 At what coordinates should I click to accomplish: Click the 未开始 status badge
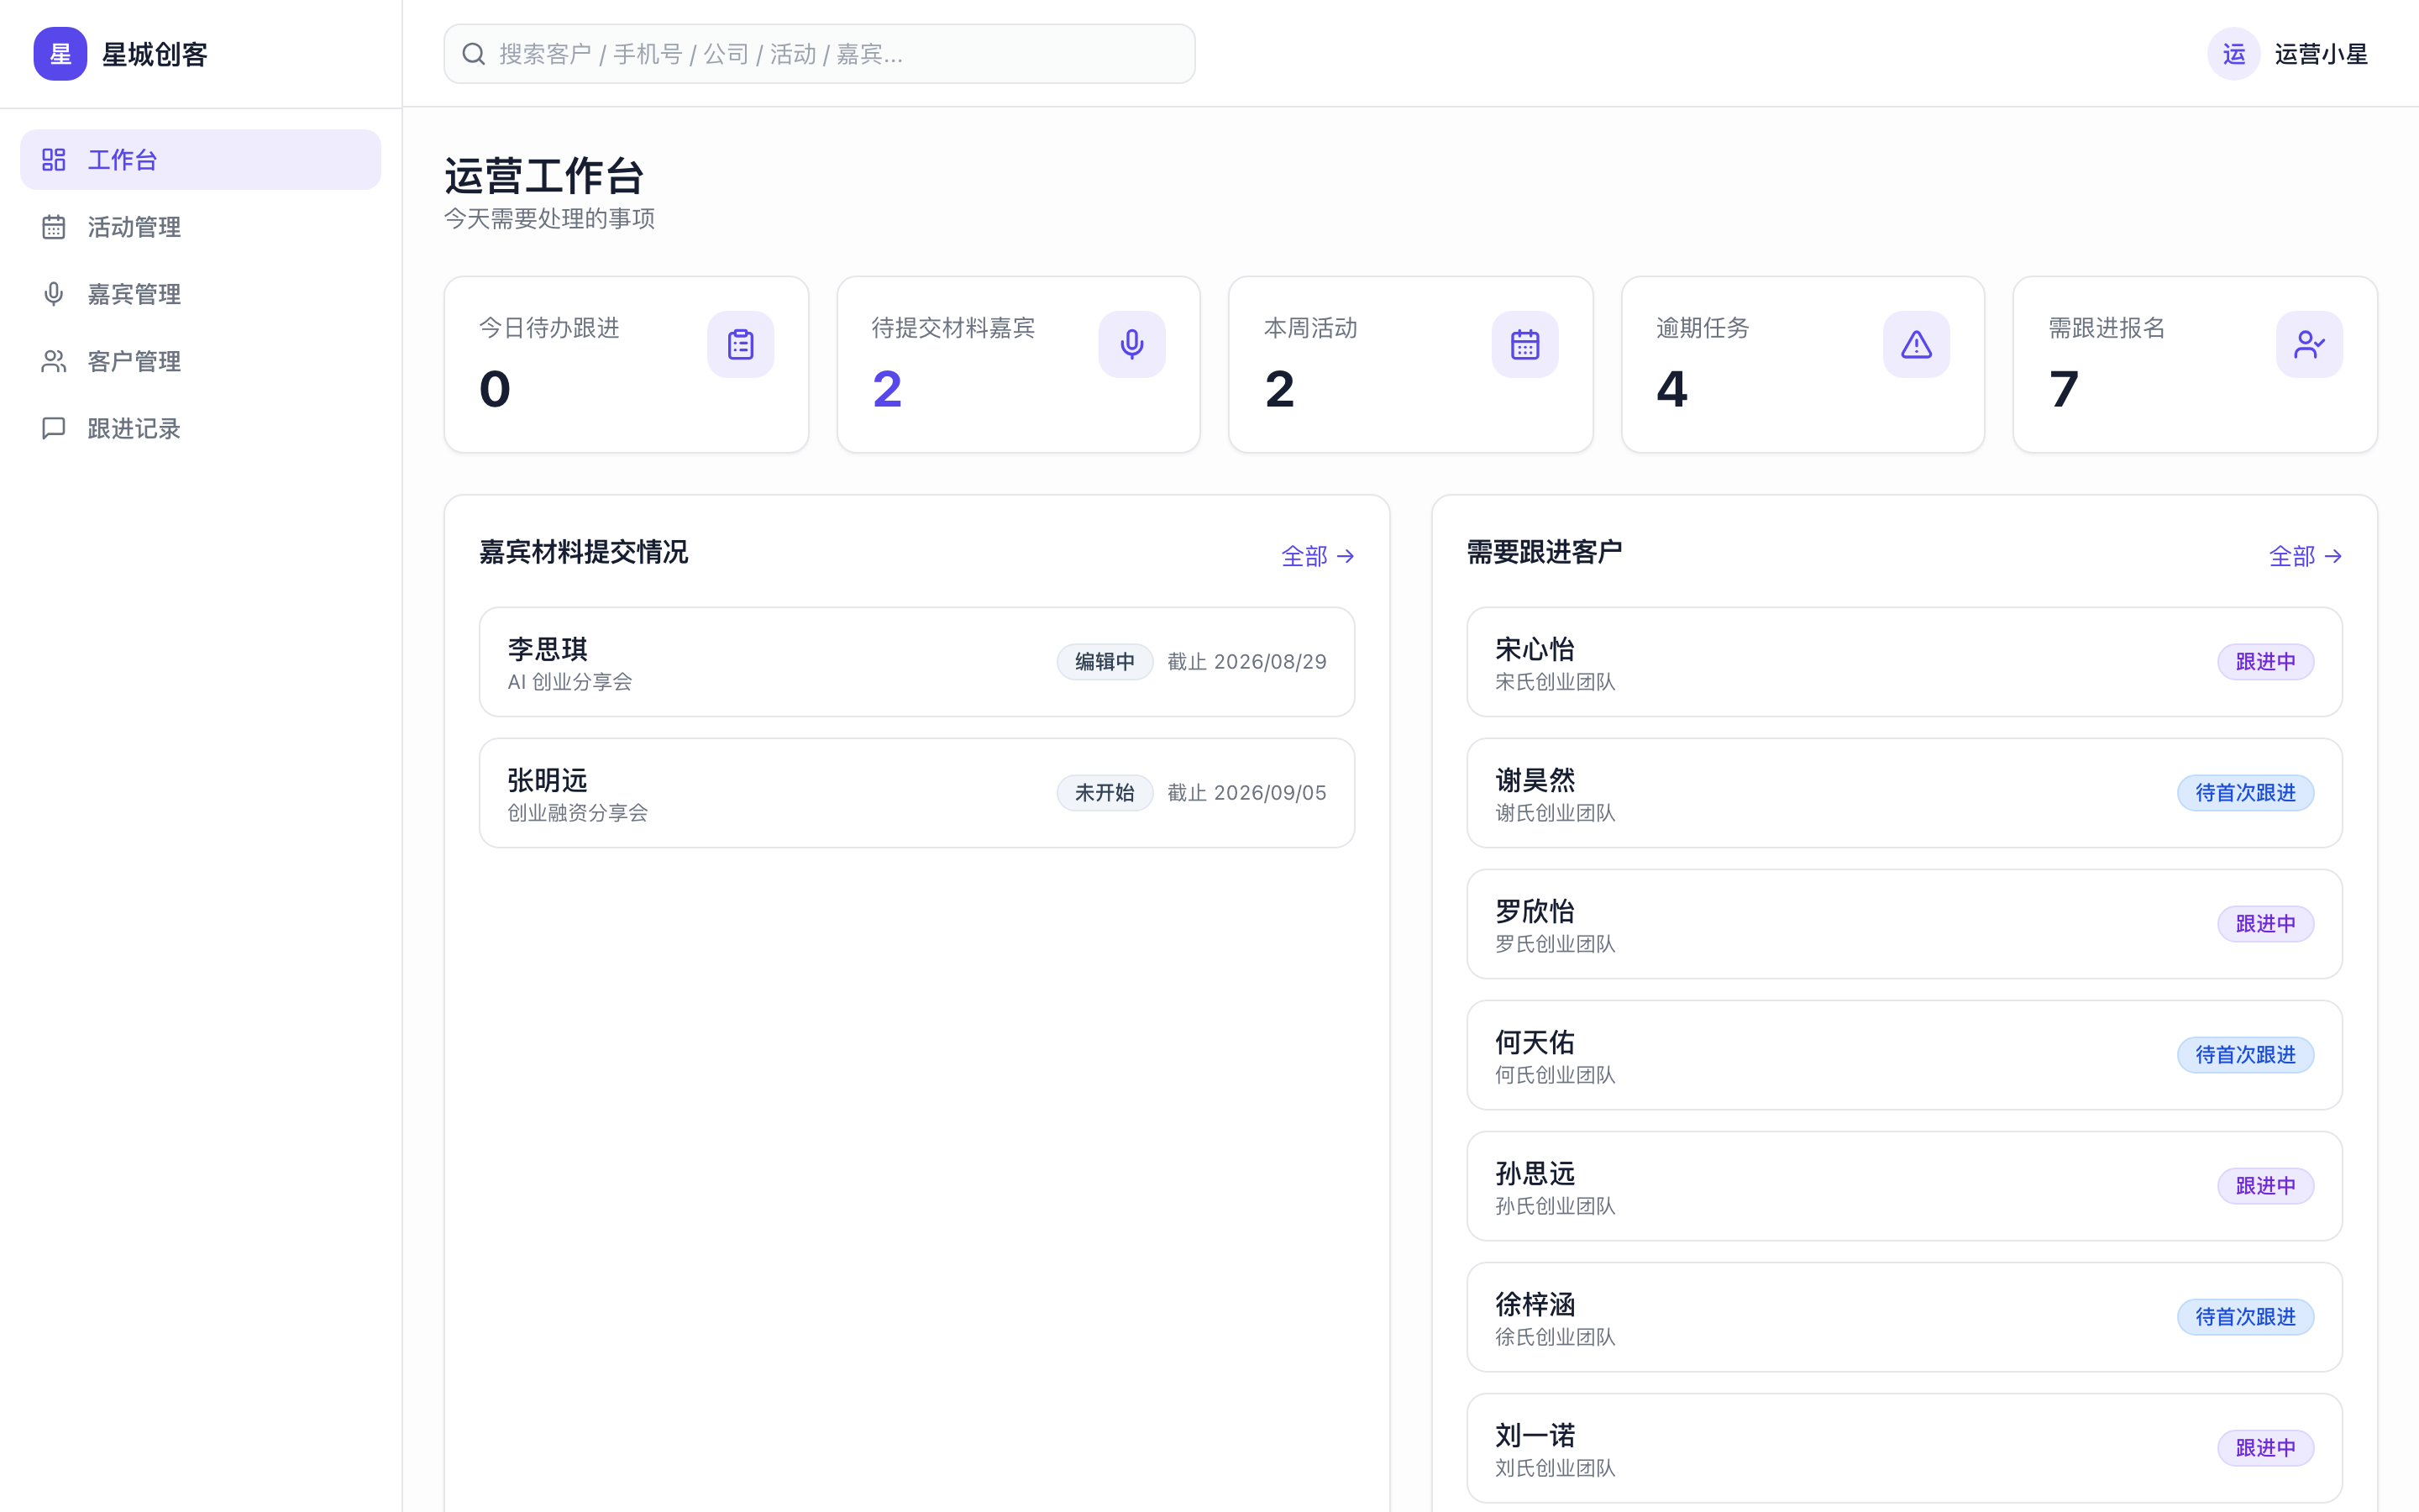[1105, 793]
